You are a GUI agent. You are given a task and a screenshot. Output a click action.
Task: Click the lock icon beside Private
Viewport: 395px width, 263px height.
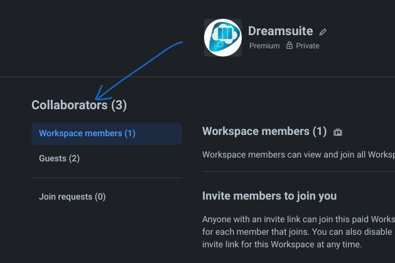(289, 46)
